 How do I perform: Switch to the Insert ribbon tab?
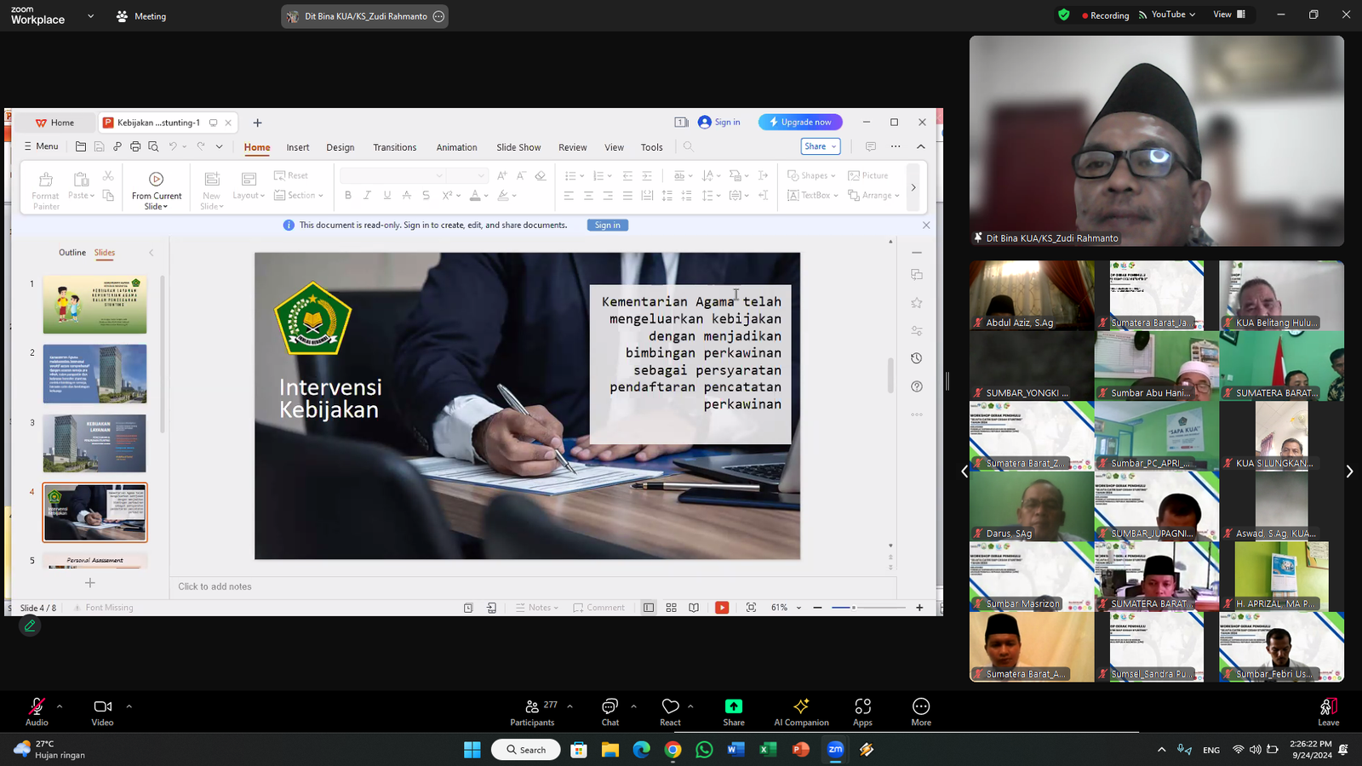coord(298,147)
